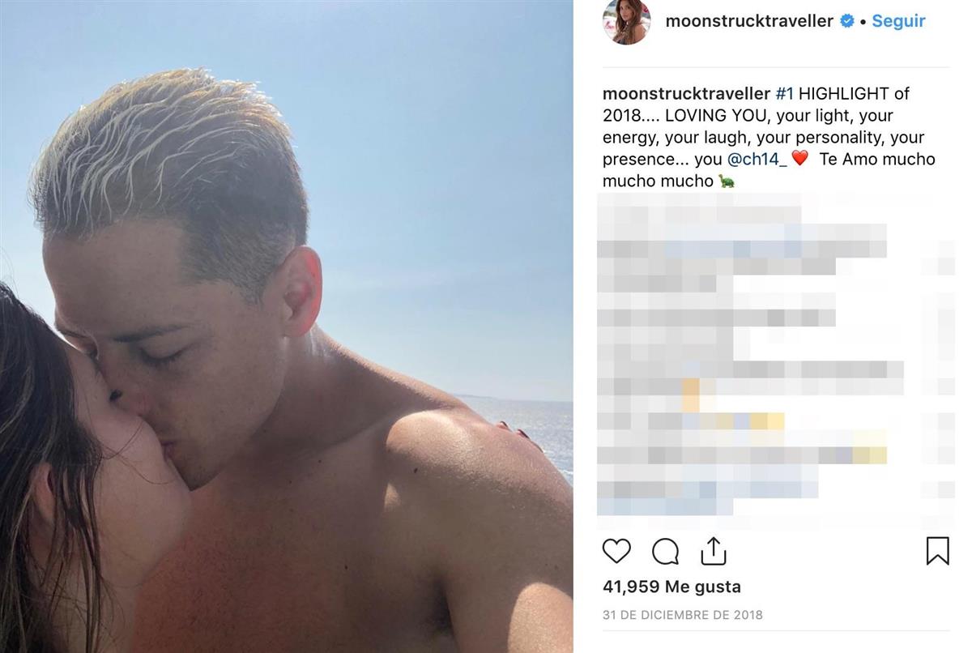The height and width of the screenshot is (653, 972).
Task: Share the post using the upload arrow icon
Action: pyautogui.click(x=713, y=550)
